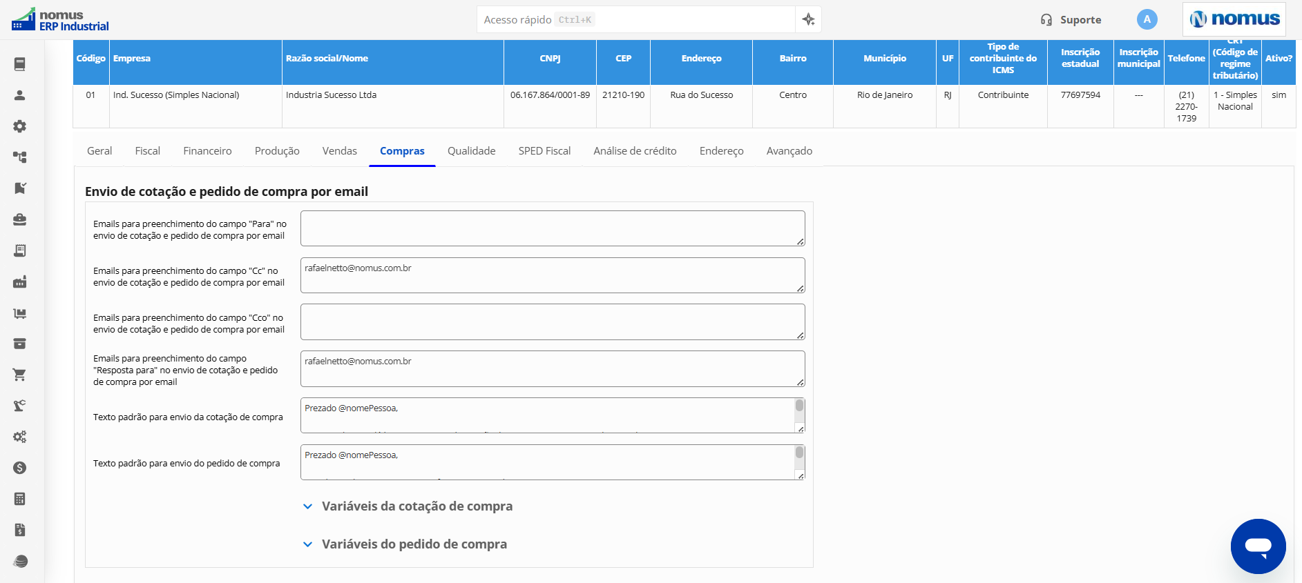Click the dollar coin sidebar icon
The width and height of the screenshot is (1302, 583).
click(x=19, y=468)
